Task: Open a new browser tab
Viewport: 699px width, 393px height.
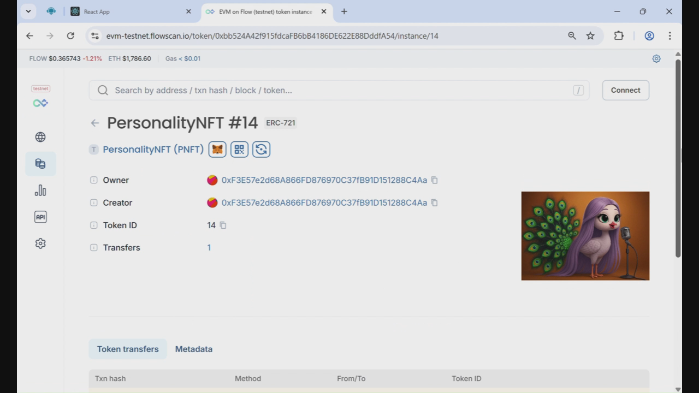Action: click(x=344, y=11)
